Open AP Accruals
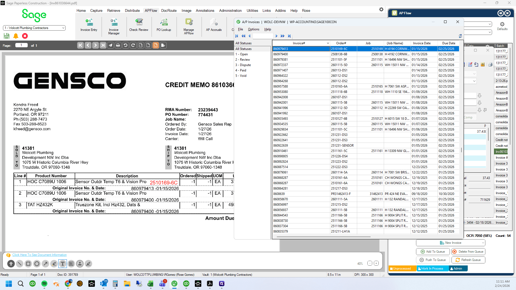The image size is (516, 290). (214, 25)
